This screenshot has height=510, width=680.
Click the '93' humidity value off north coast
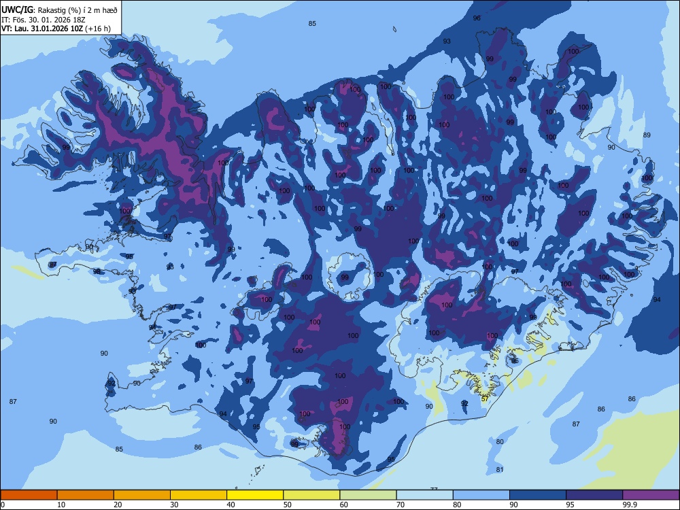(447, 41)
